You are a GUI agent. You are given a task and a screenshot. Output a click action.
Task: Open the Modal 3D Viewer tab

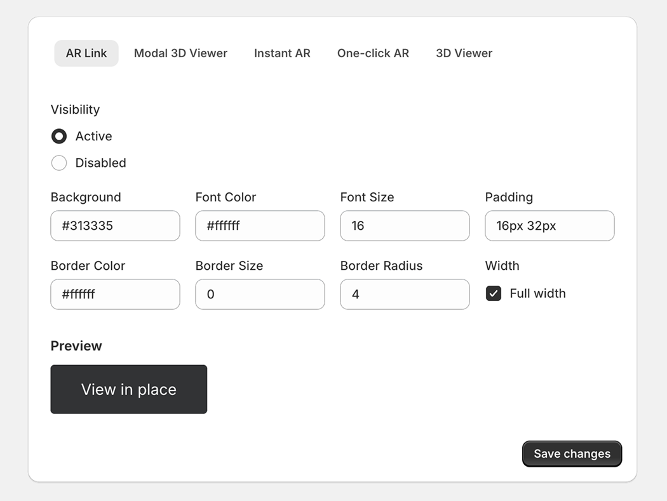pyautogui.click(x=180, y=53)
